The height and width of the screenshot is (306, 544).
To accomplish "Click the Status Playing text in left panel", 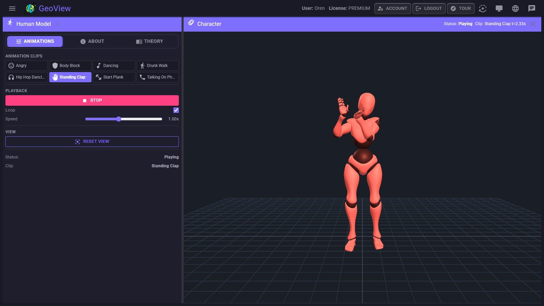I will pos(171,157).
